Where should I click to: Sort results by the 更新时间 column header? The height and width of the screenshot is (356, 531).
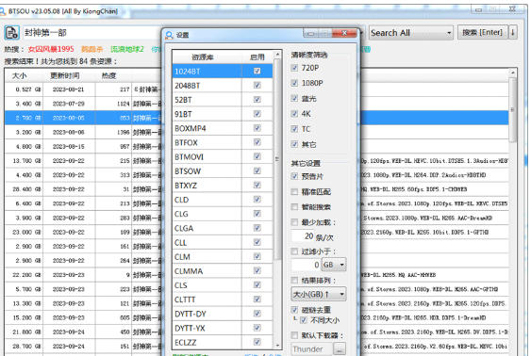click(65, 75)
